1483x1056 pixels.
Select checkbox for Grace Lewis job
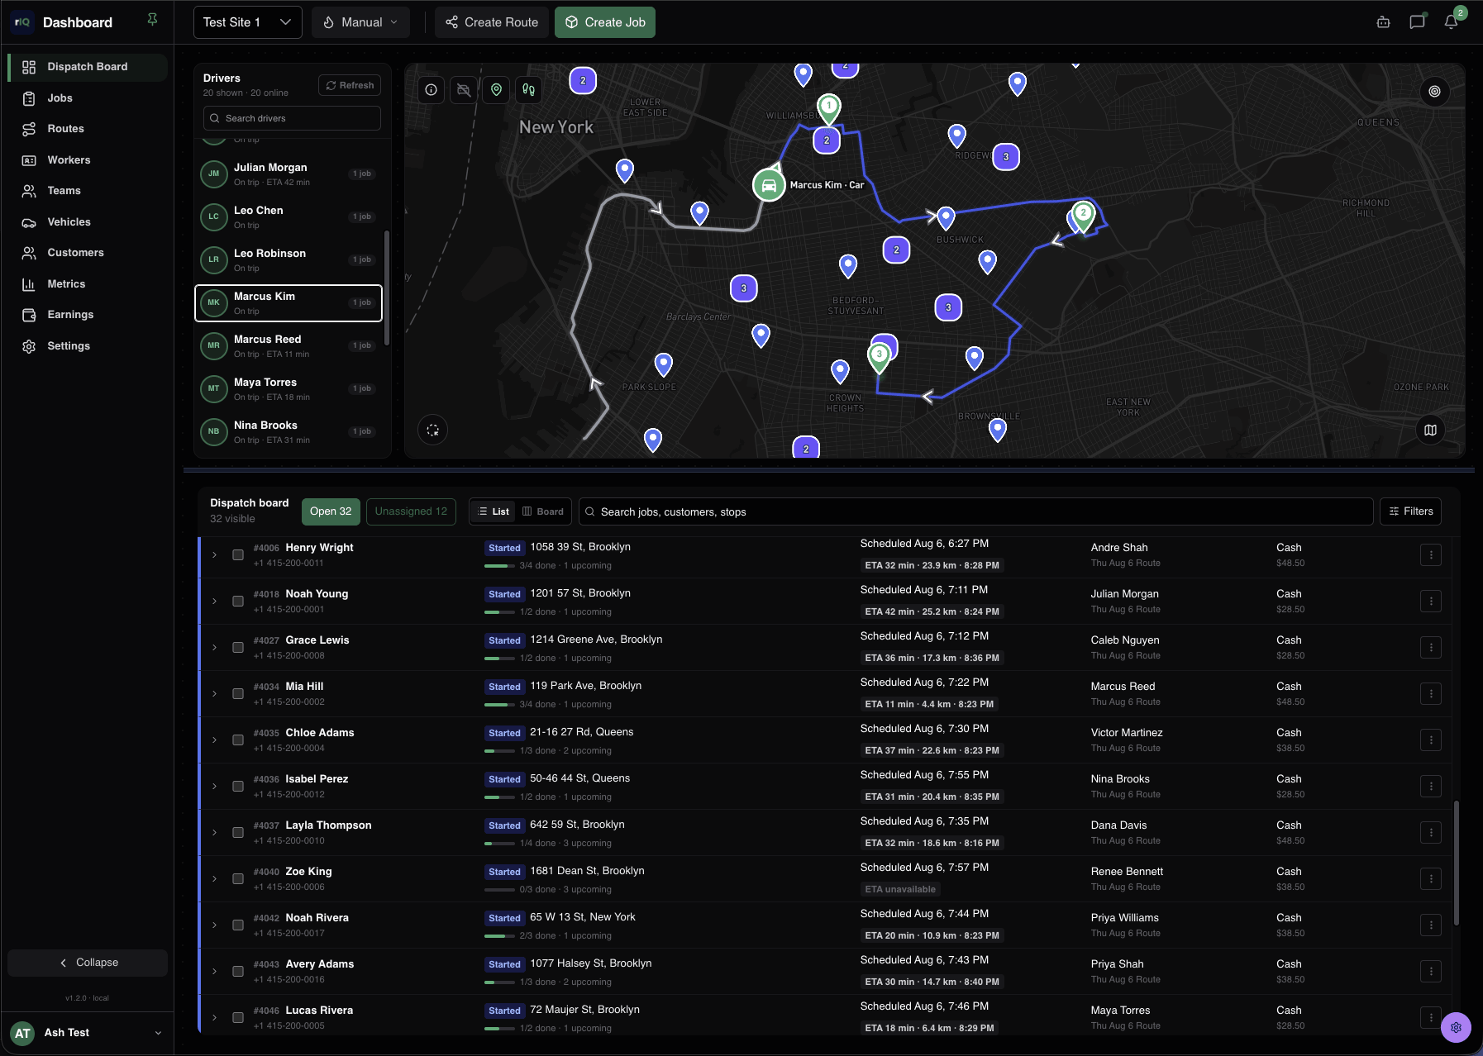238,648
